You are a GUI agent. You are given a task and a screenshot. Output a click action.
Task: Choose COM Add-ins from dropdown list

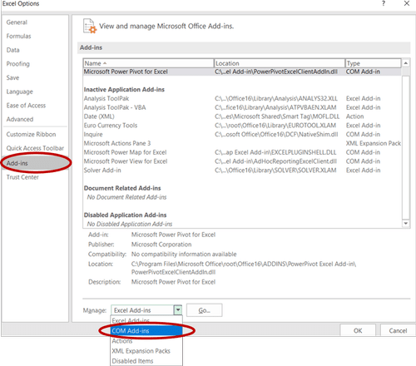point(146,331)
